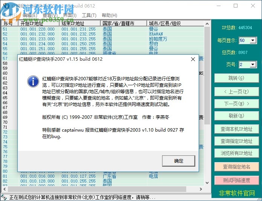Expand the 页号 page number dropdown
262x201 pixels.
[x=253, y=64]
